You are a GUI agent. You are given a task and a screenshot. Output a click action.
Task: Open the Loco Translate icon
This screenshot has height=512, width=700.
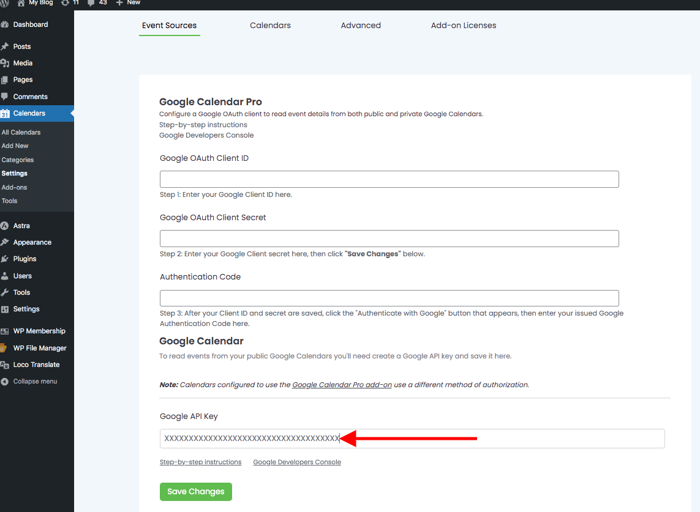tap(7, 364)
